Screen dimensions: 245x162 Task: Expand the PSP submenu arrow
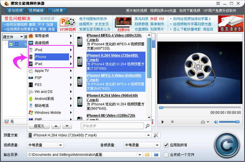[71, 78]
